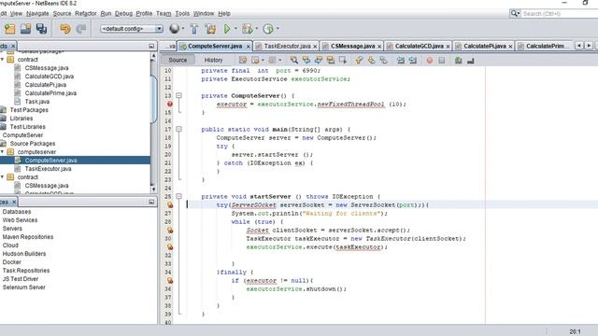Click the hint lightbulb glyph on line 29
Image resolution: width=598 pixels, height=336 pixels.
pyautogui.click(x=170, y=231)
